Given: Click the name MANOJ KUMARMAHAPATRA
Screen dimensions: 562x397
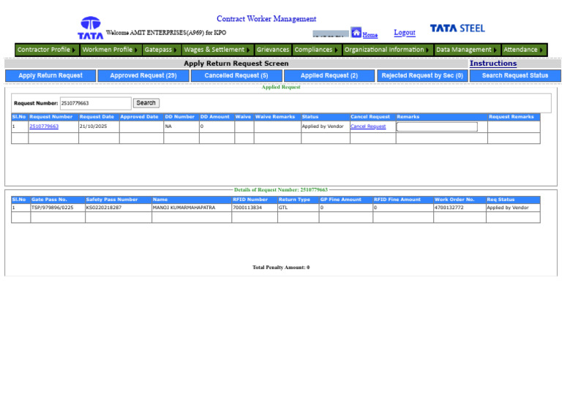Looking at the screenshot, I should (184, 208).
